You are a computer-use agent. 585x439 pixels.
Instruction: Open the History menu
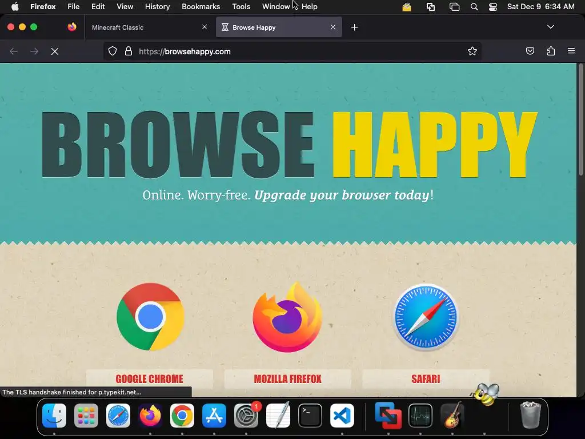[x=158, y=7]
